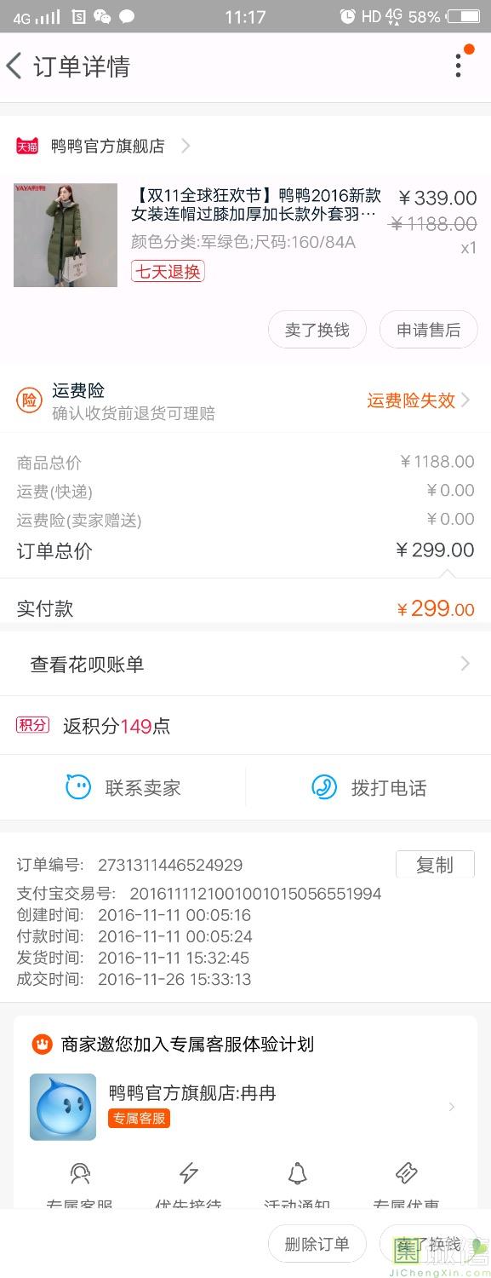Tap the 专属客服 headset icon
The width and height of the screenshot is (491, 1278).
tap(80, 1174)
